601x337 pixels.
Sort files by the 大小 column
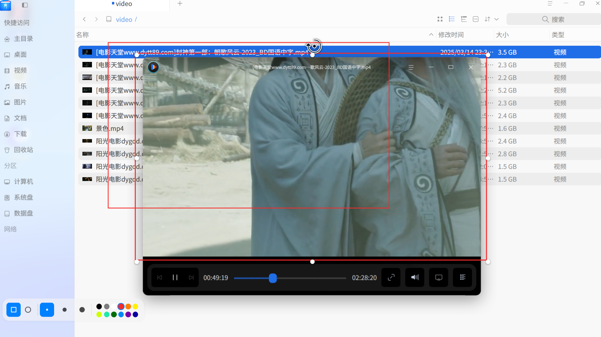coord(502,35)
